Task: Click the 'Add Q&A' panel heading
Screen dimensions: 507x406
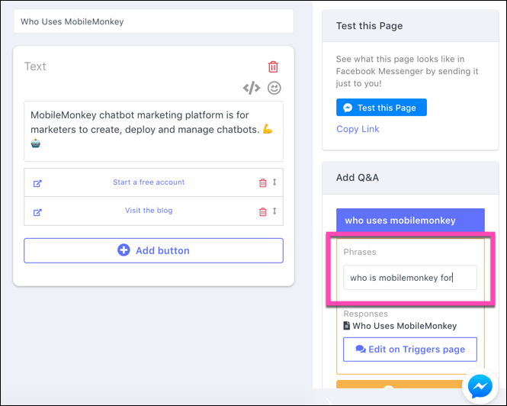Action: tap(358, 177)
